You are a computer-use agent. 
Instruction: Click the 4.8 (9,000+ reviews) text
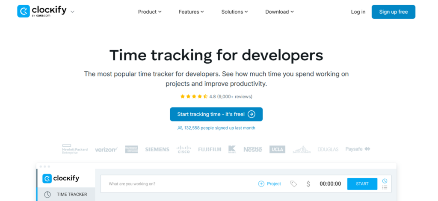(231, 97)
